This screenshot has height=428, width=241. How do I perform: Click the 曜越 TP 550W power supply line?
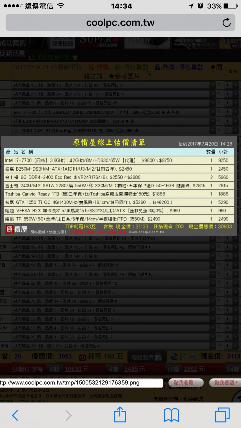point(119,219)
